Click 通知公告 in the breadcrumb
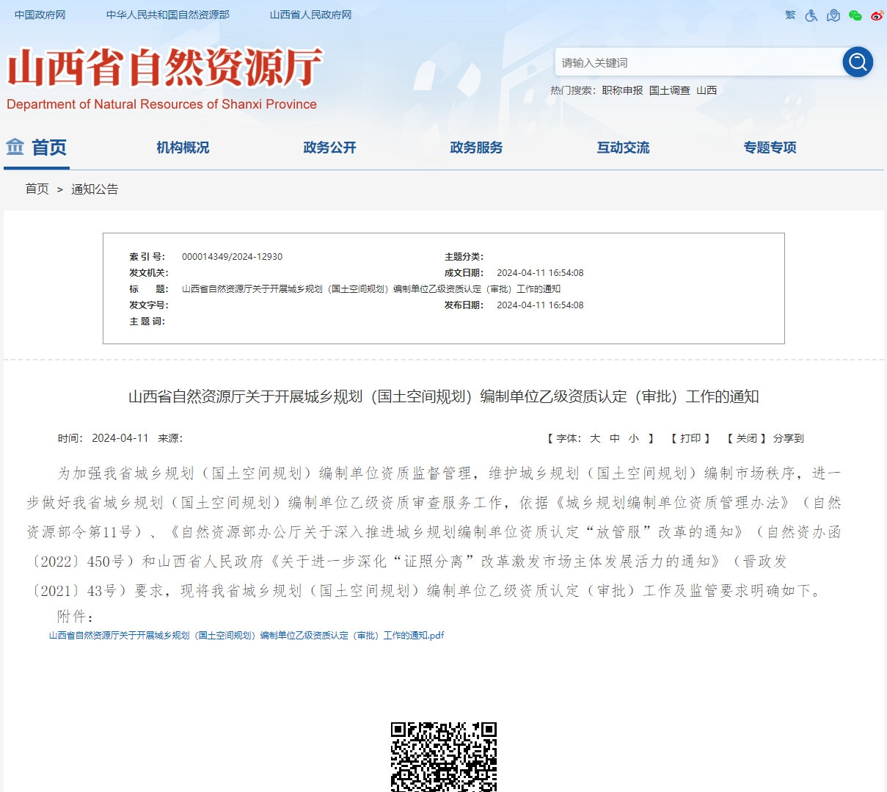This screenshot has height=792, width=887. (x=95, y=189)
